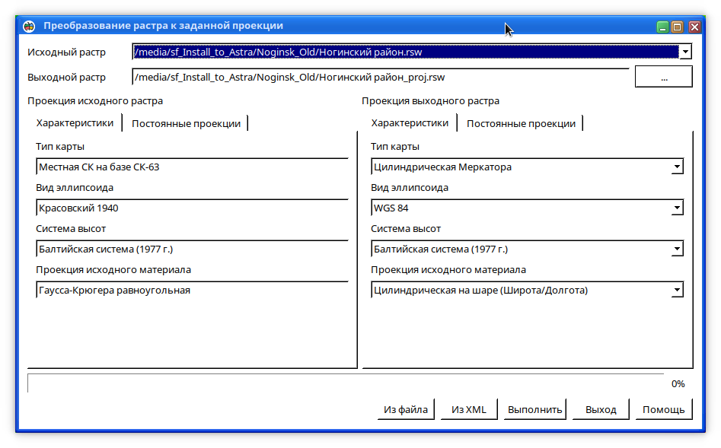The width and height of the screenshot is (721, 448).
Task: Open output projection Постоянные проекции tab
Action: pos(521,124)
